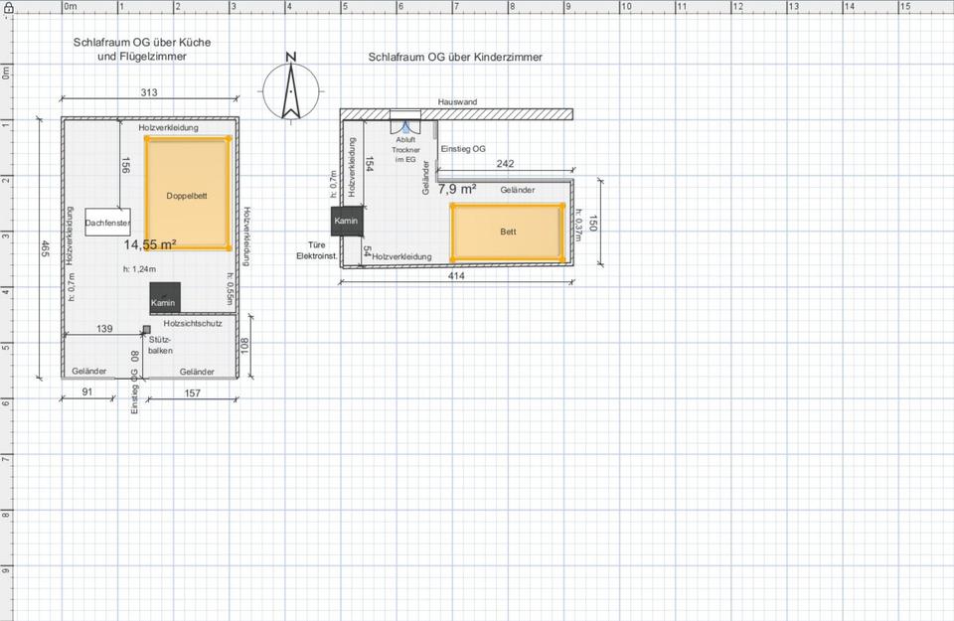954x621 pixels.
Task: Click the Abluft Trockner vent symbol
Action: coord(405,126)
